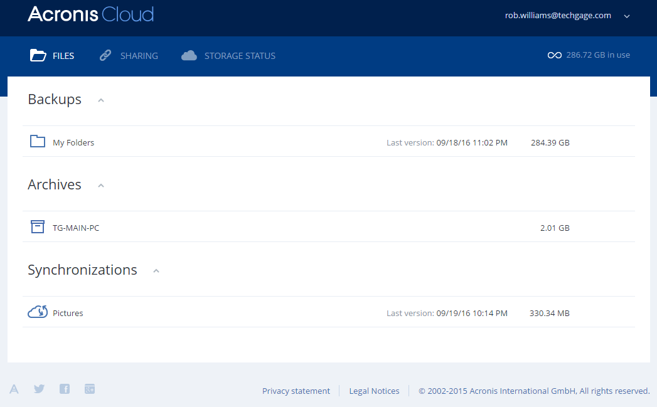Screen dimensions: 657x407
Task: Click the rob.williams@techgage.com account name
Action: (558, 16)
